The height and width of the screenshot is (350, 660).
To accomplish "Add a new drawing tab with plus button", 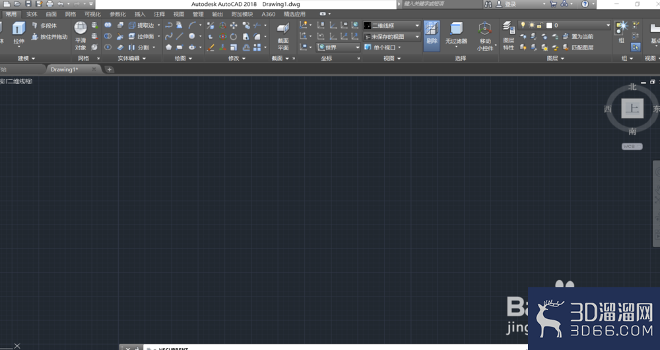I will [109, 69].
